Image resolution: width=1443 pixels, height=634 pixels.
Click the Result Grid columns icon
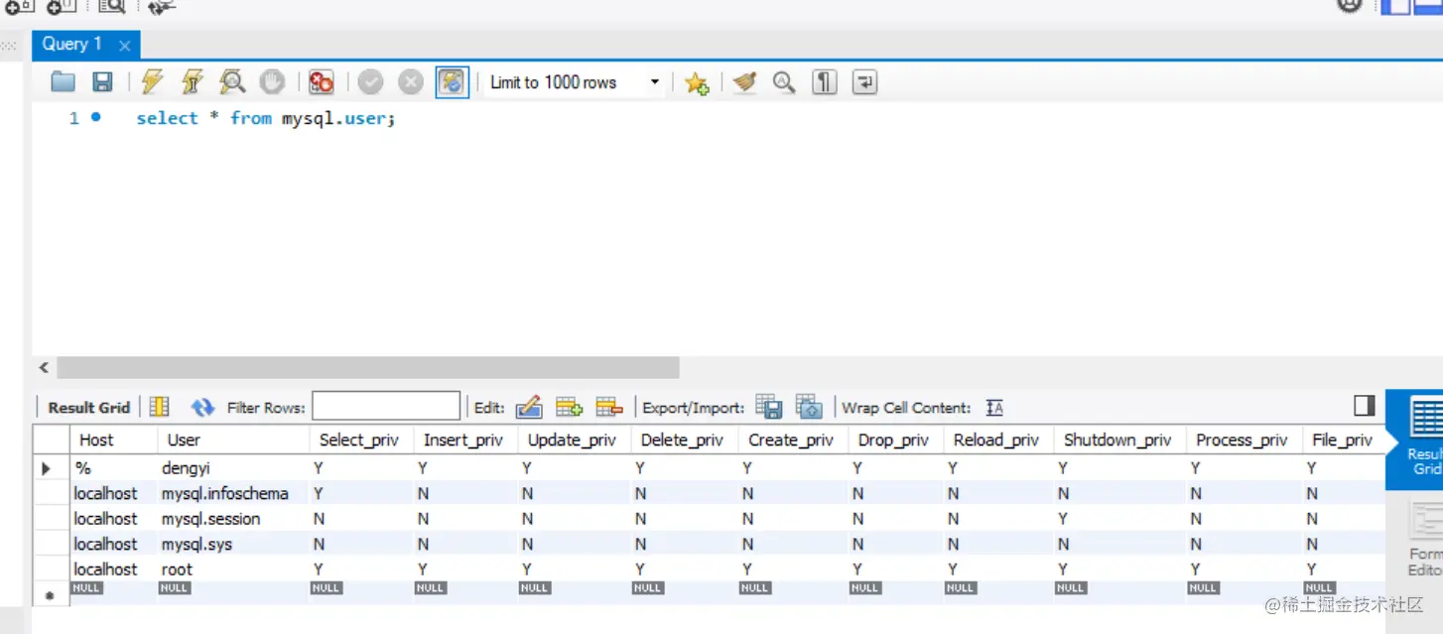click(159, 406)
